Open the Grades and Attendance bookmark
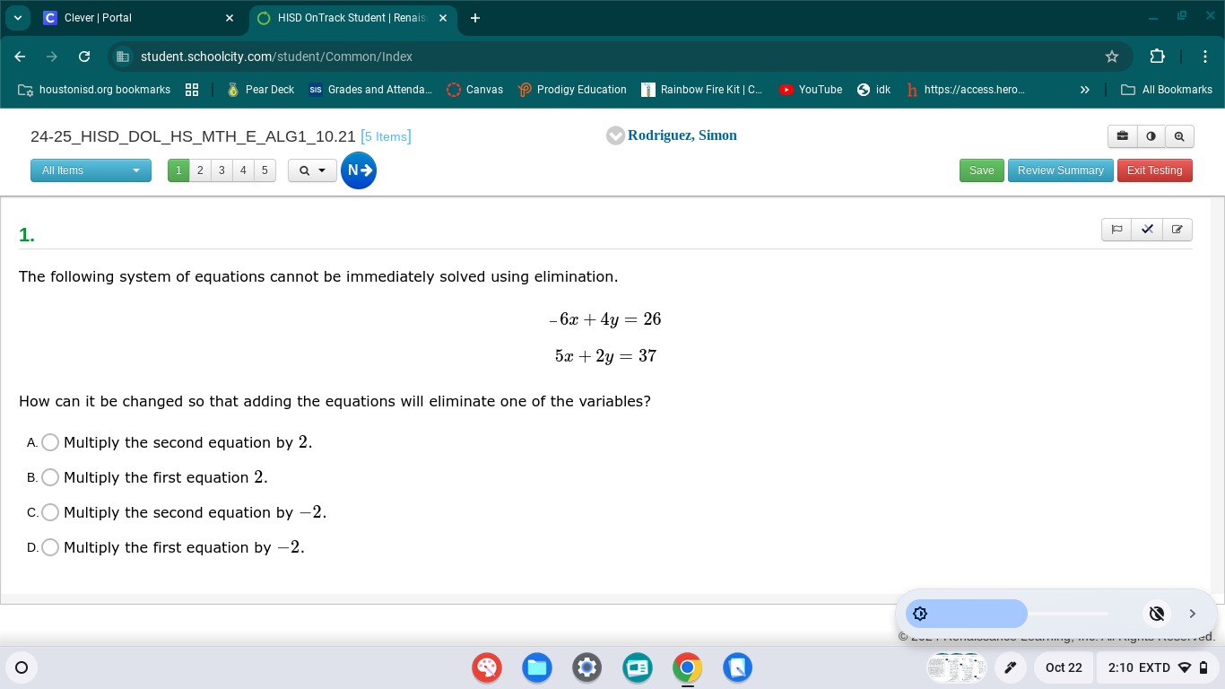 coord(370,90)
